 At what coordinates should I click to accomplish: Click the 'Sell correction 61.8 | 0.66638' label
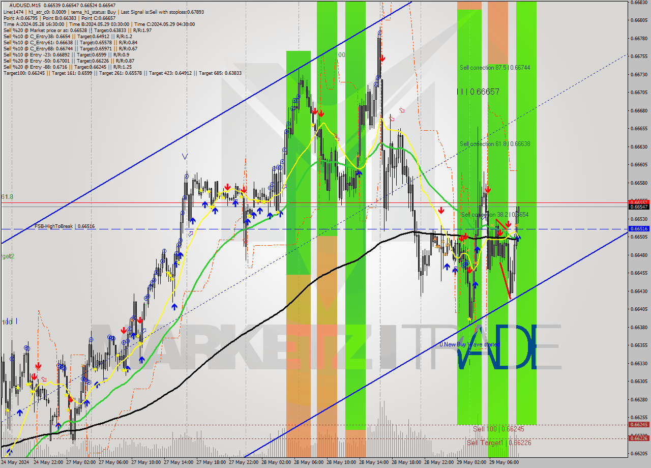coord(495,144)
